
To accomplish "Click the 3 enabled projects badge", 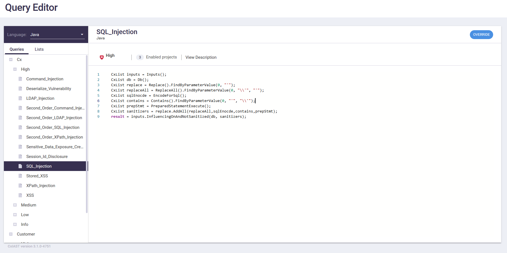I will (140, 57).
